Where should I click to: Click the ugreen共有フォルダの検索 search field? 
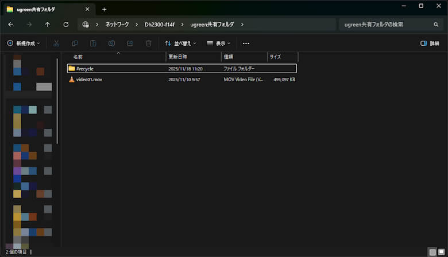pyautogui.click(x=385, y=25)
